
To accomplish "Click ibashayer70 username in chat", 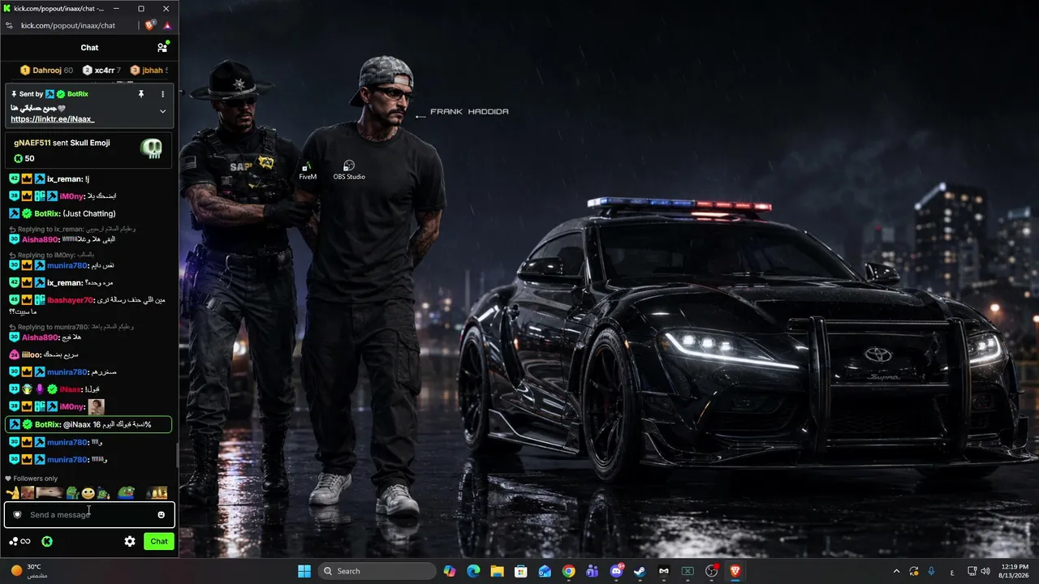I will [x=70, y=300].
